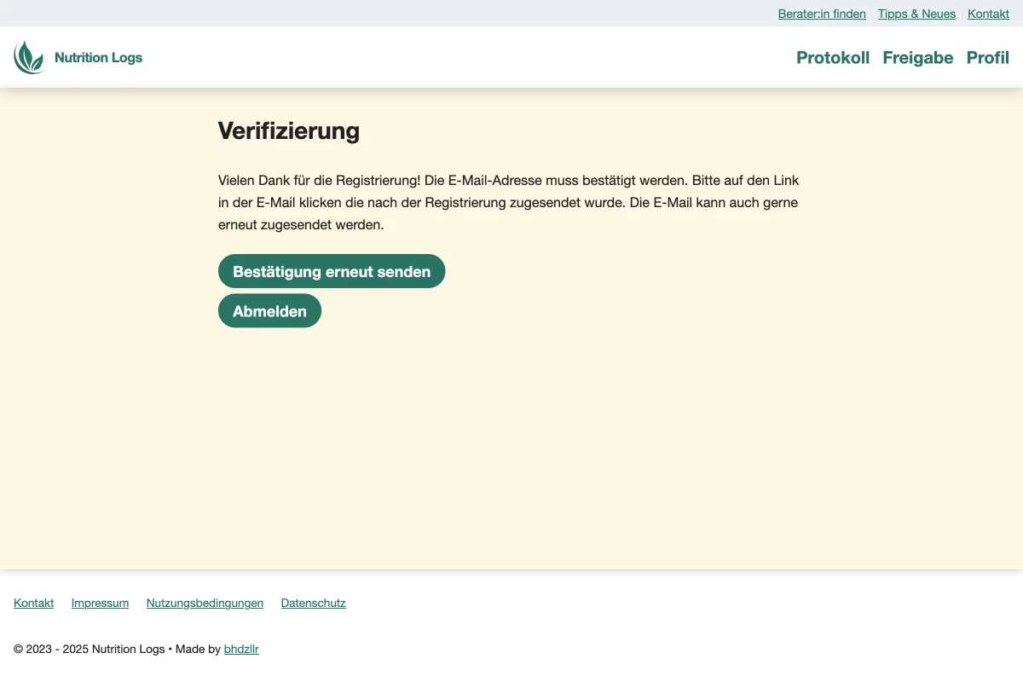Open the Profil page
The image size is (1023, 682).
[987, 58]
